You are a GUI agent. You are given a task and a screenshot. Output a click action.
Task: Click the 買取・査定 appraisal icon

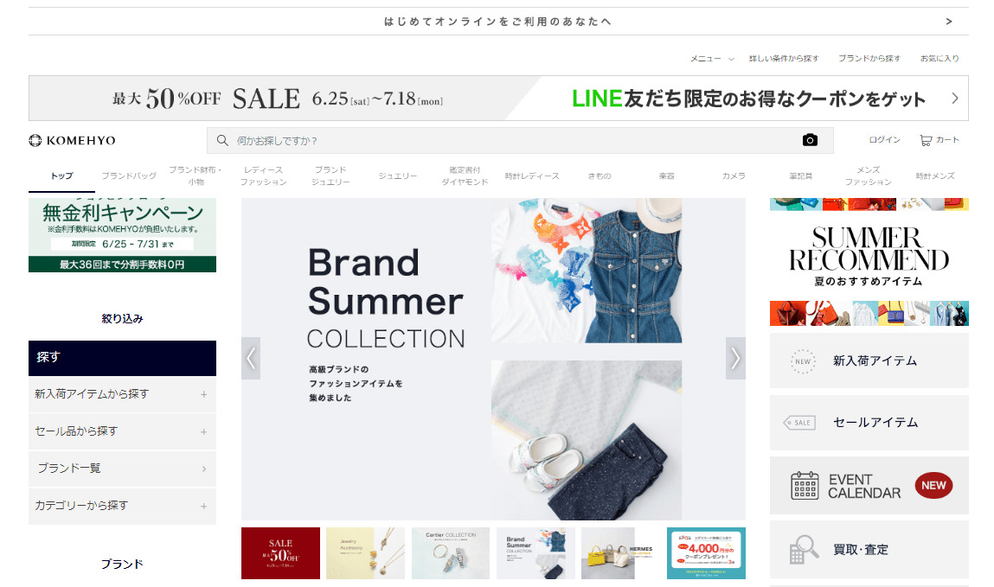[804, 549]
